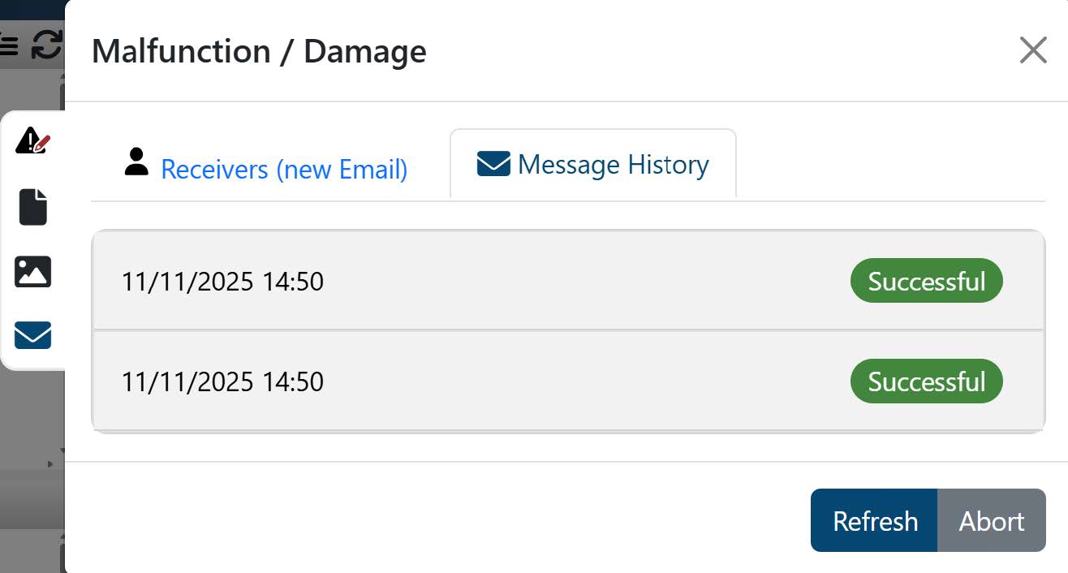Click the Malfunction / Damage dialog title
Image resolution: width=1068 pixels, height=573 pixels.
point(259,52)
